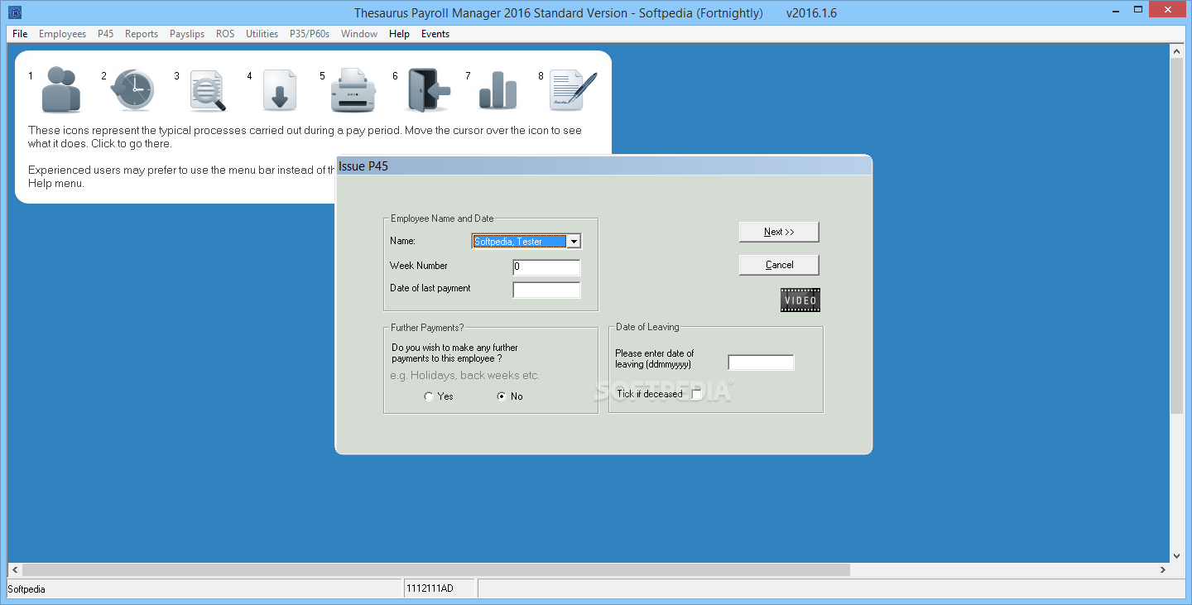The height and width of the screenshot is (605, 1192).
Task: Open the P45 menu
Action: (x=105, y=34)
